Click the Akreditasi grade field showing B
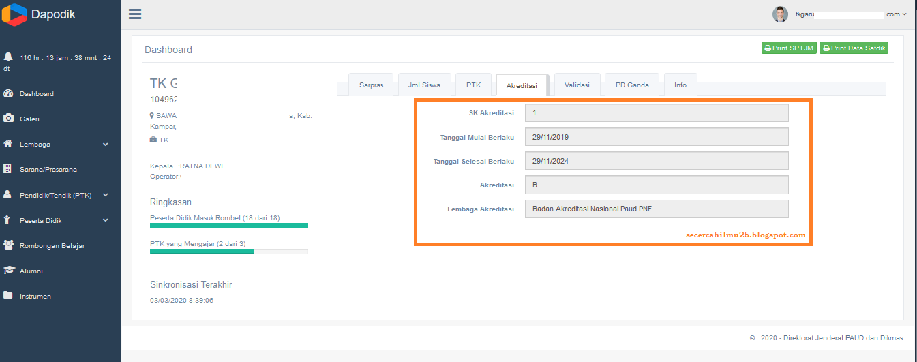 tap(657, 185)
